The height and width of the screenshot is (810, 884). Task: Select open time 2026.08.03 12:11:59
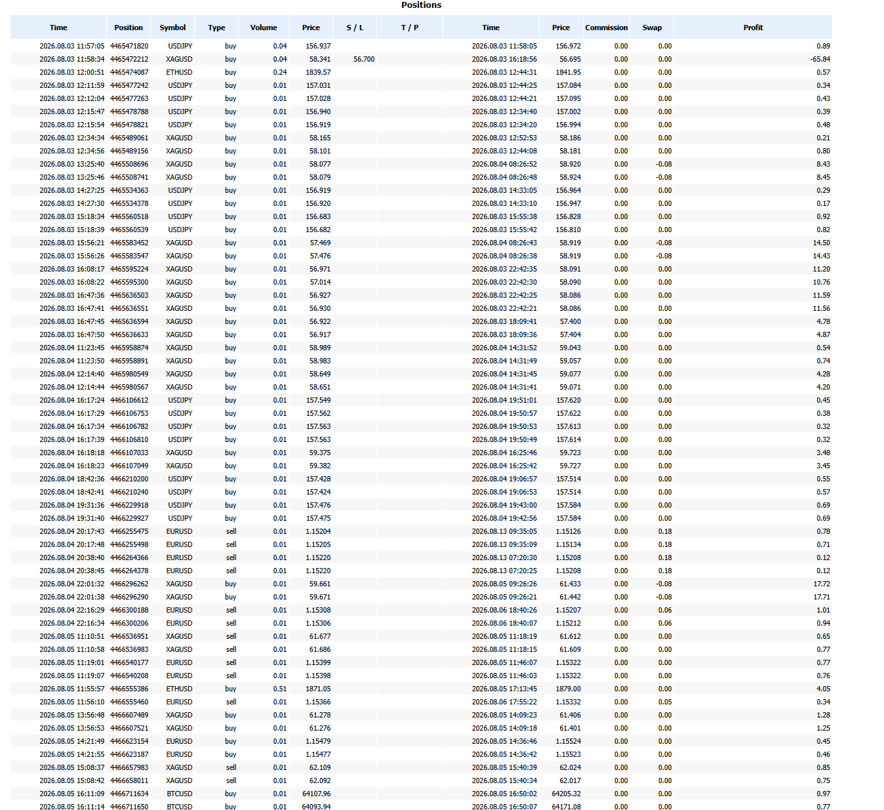(x=71, y=85)
